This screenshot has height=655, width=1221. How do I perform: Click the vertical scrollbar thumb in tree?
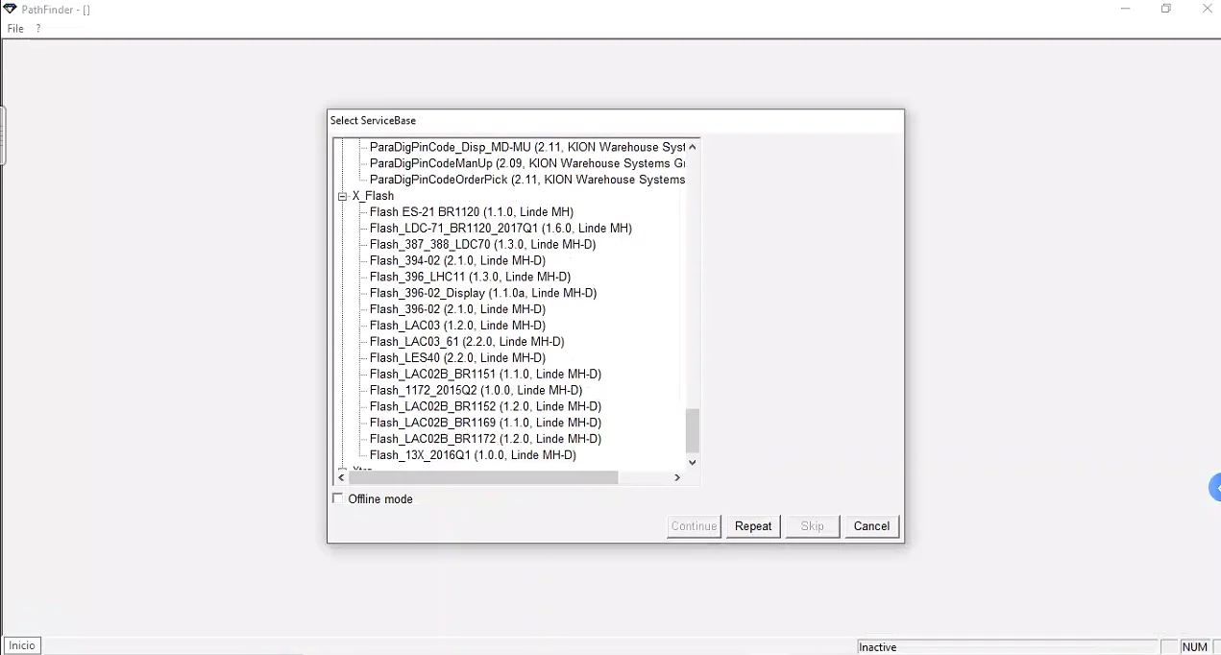click(x=692, y=430)
